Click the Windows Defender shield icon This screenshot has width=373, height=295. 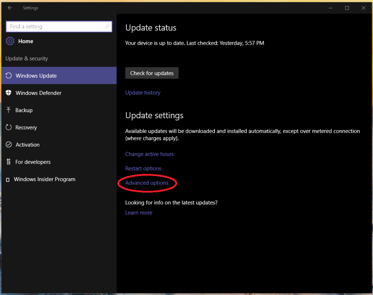click(x=9, y=93)
